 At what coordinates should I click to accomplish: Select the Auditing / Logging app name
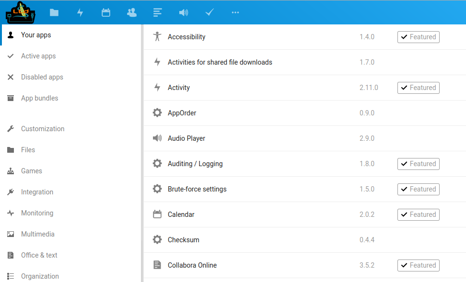pyautogui.click(x=195, y=164)
